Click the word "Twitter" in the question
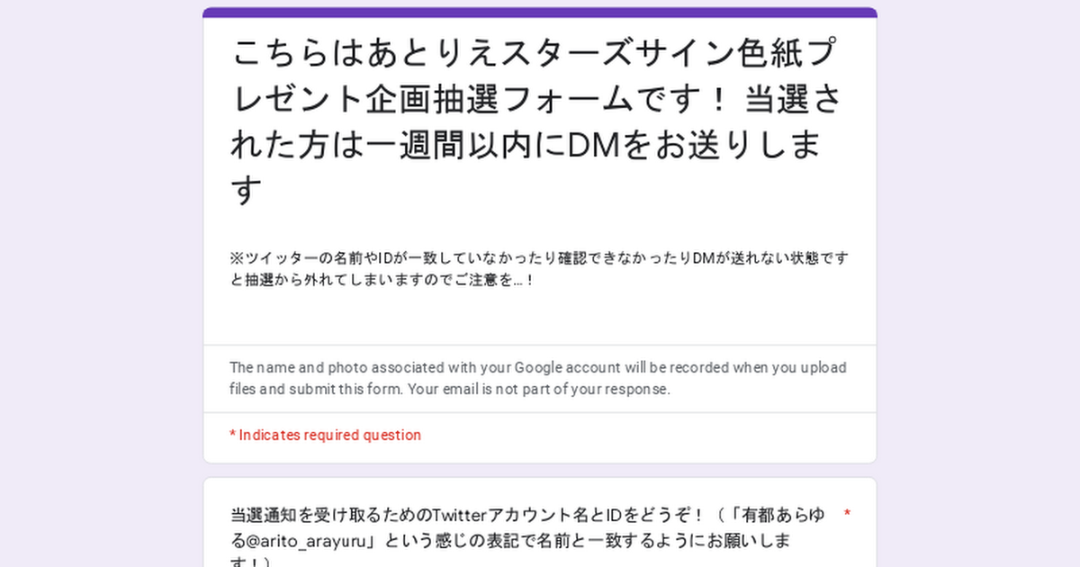 [459, 516]
